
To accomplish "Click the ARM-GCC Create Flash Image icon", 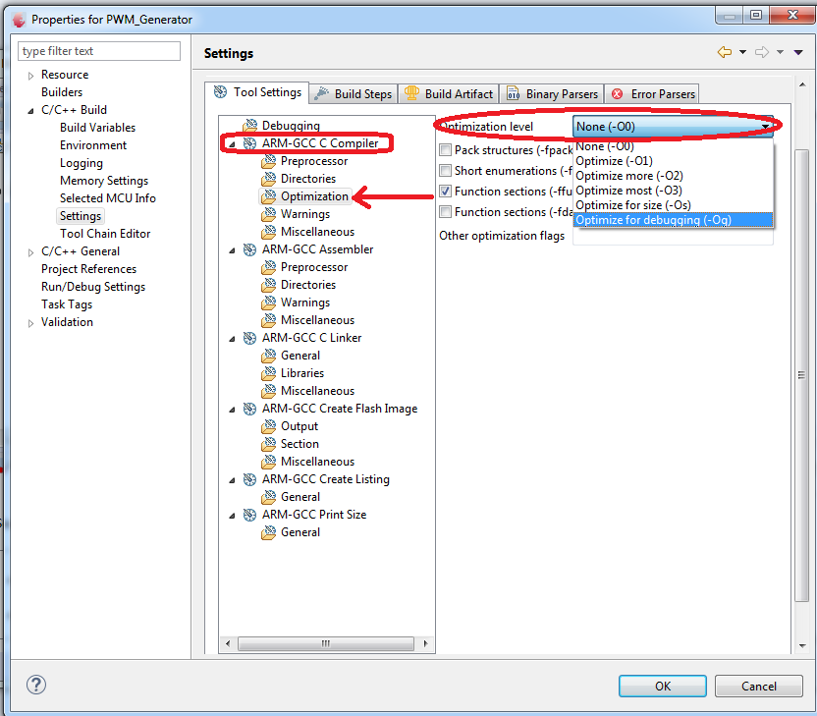I will tap(250, 409).
